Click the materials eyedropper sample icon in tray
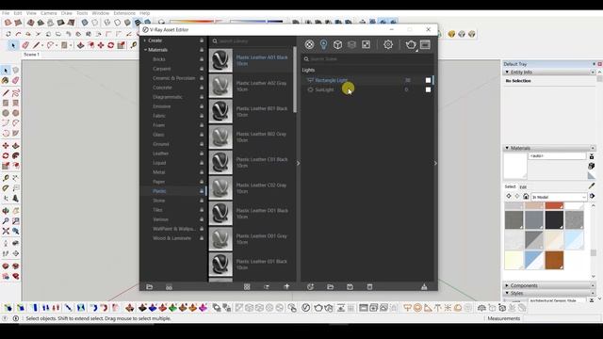603x339 pixels. (592, 186)
